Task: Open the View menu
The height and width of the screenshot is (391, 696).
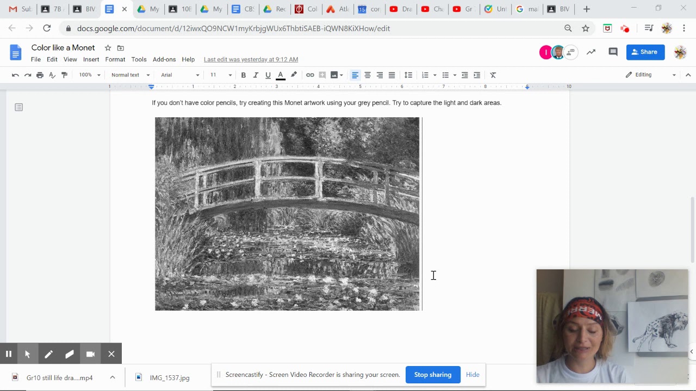Action: 70,59
